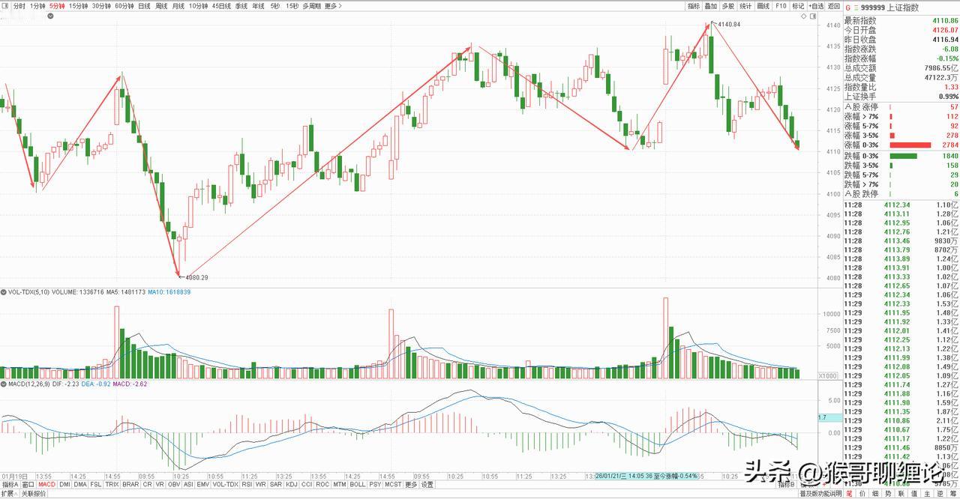Viewport: 960px width, 499px height.
Task: Select the KDJ indicator tab
Action: (292, 485)
